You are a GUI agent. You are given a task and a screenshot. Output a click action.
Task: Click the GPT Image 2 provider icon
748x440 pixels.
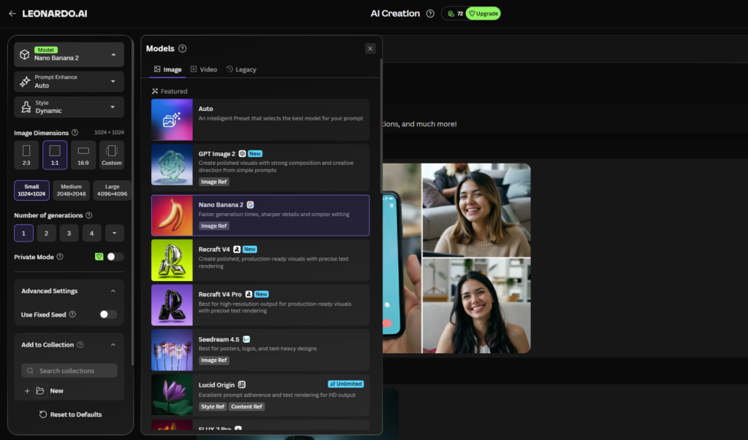243,153
